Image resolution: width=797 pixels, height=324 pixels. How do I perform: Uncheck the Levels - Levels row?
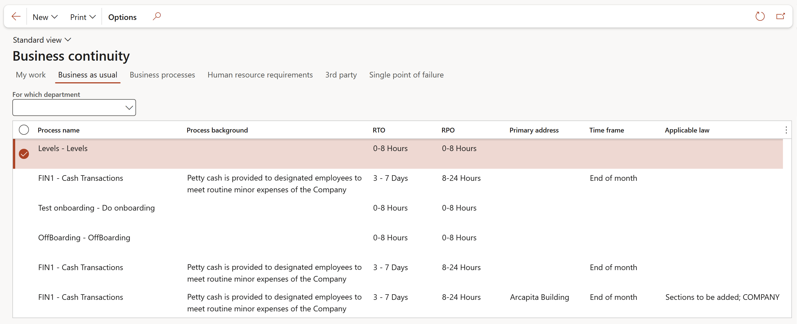click(x=24, y=154)
